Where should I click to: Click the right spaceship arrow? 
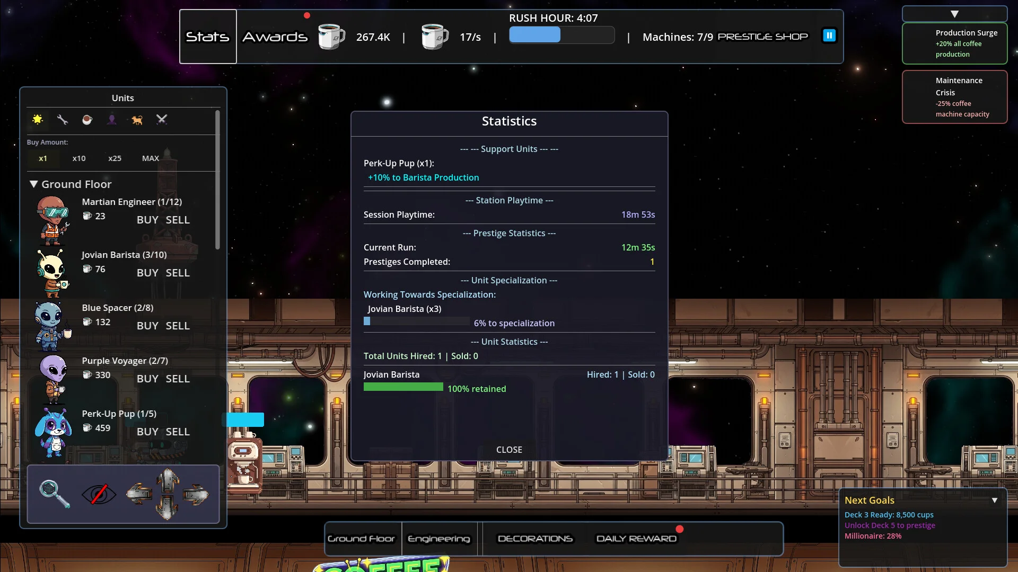(196, 494)
